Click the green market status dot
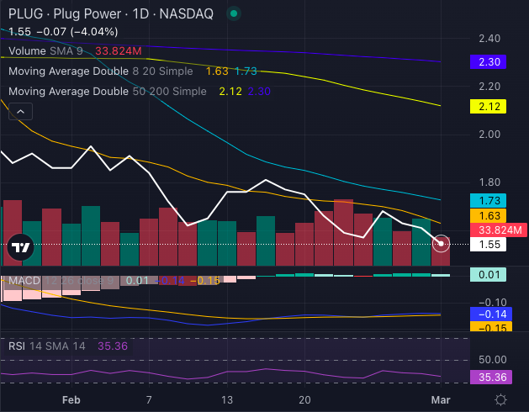This screenshot has height=412, width=529. point(233,14)
